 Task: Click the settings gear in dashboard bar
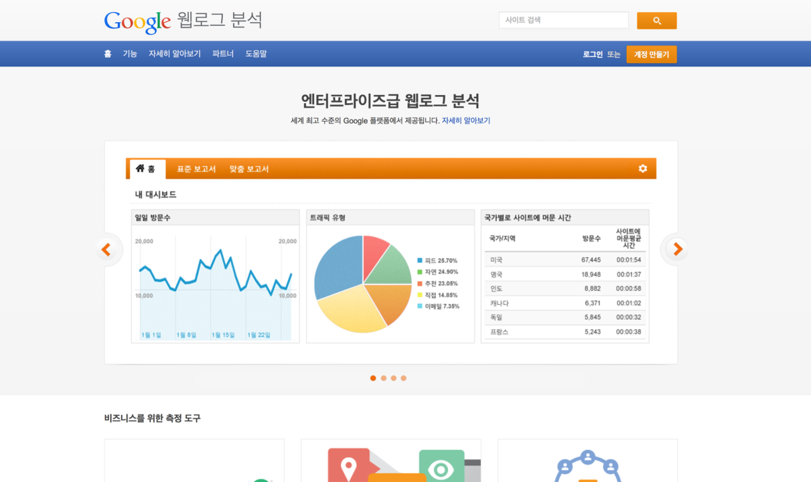[643, 169]
